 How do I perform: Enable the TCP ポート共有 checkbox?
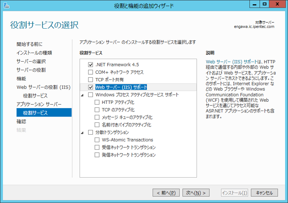click(x=90, y=80)
